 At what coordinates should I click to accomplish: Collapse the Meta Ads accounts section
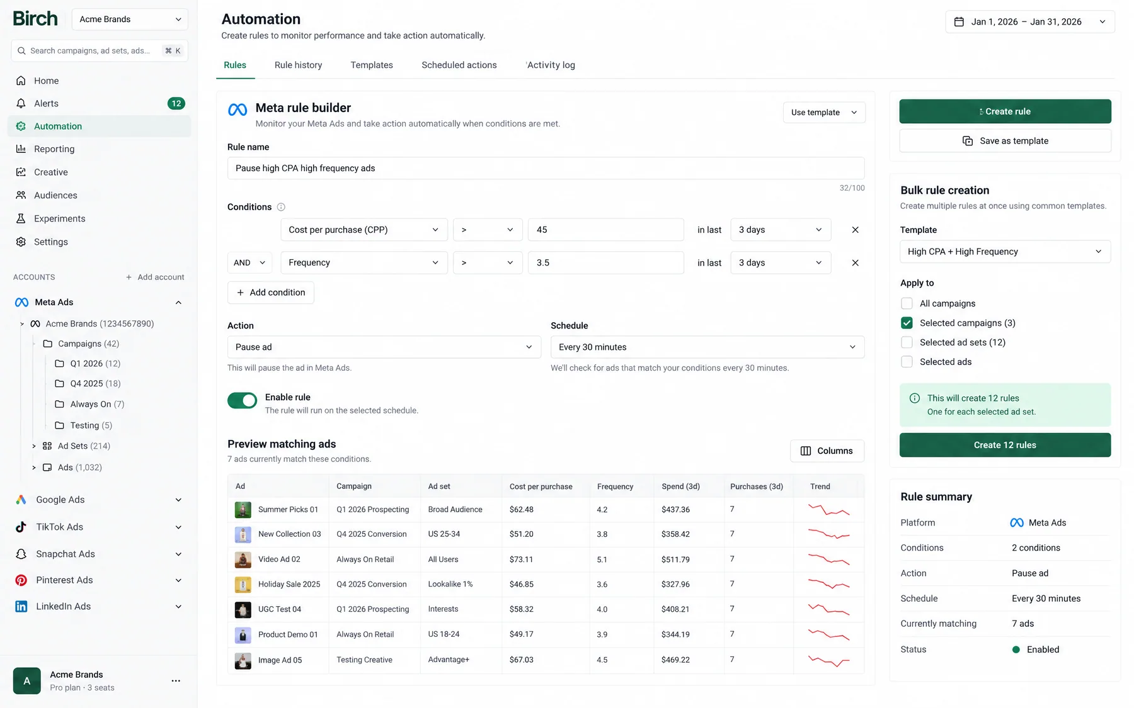pos(178,302)
